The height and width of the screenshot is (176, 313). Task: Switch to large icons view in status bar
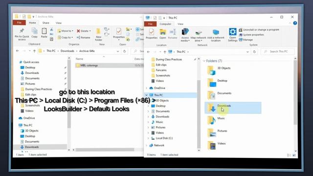[x=294, y=155]
